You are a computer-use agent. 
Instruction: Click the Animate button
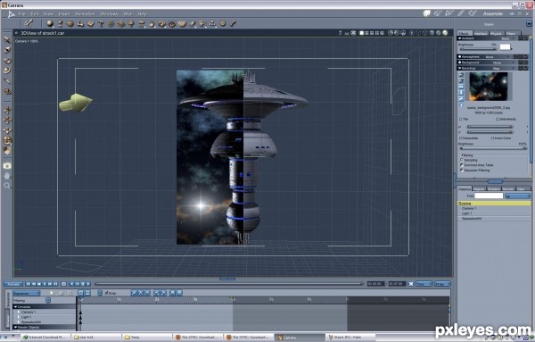click(x=13, y=284)
